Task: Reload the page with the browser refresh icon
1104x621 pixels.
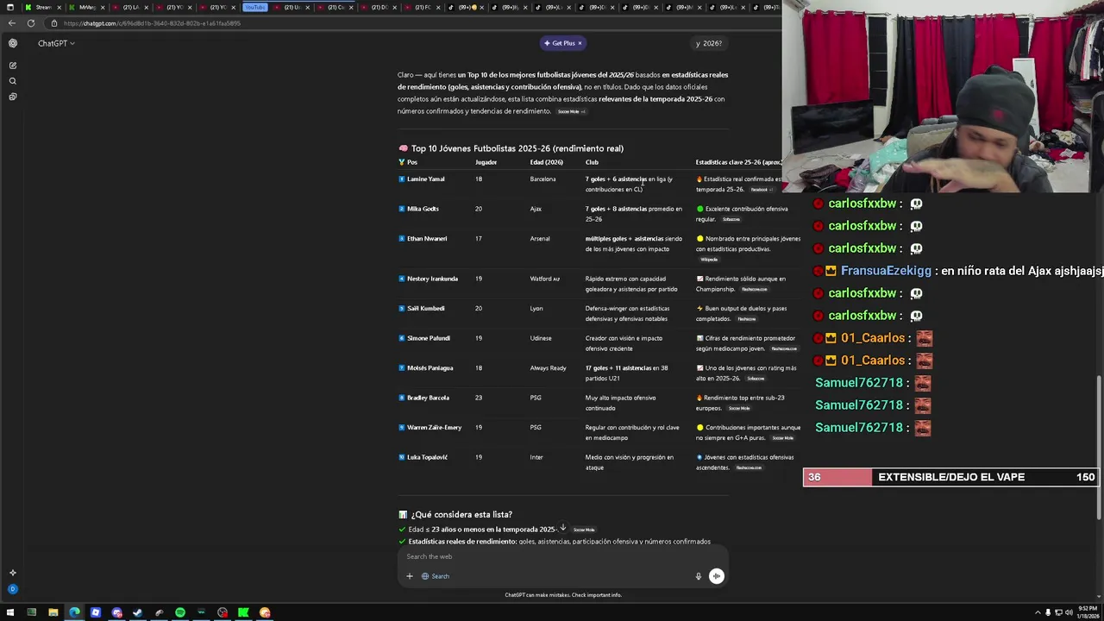Action: coord(31,23)
